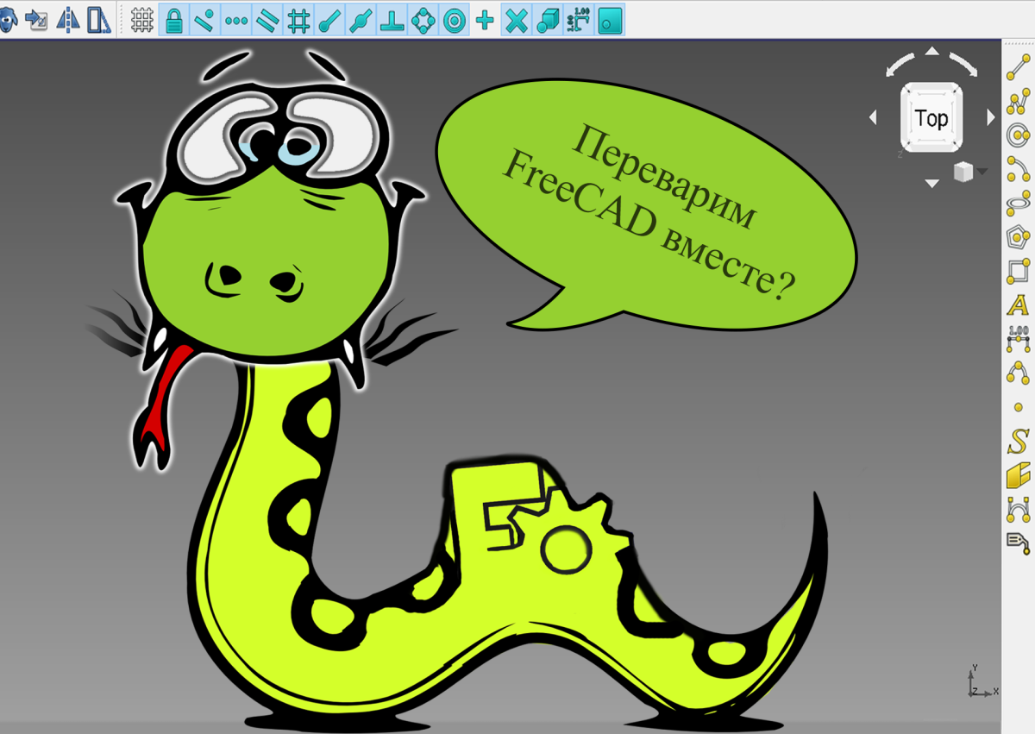Toggle the snap lock icon

[x=174, y=19]
